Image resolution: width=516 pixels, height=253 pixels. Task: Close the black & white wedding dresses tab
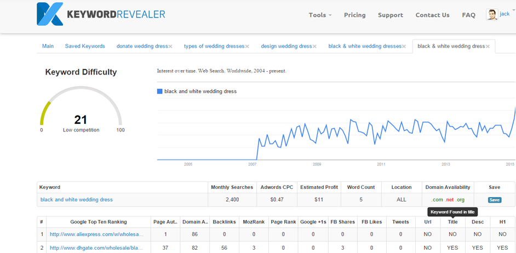pyautogui.click(x=404, y=47)
